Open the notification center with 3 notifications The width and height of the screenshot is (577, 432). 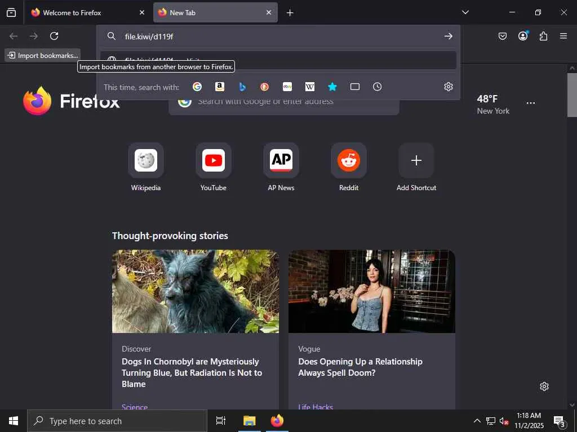click(560, 421)
